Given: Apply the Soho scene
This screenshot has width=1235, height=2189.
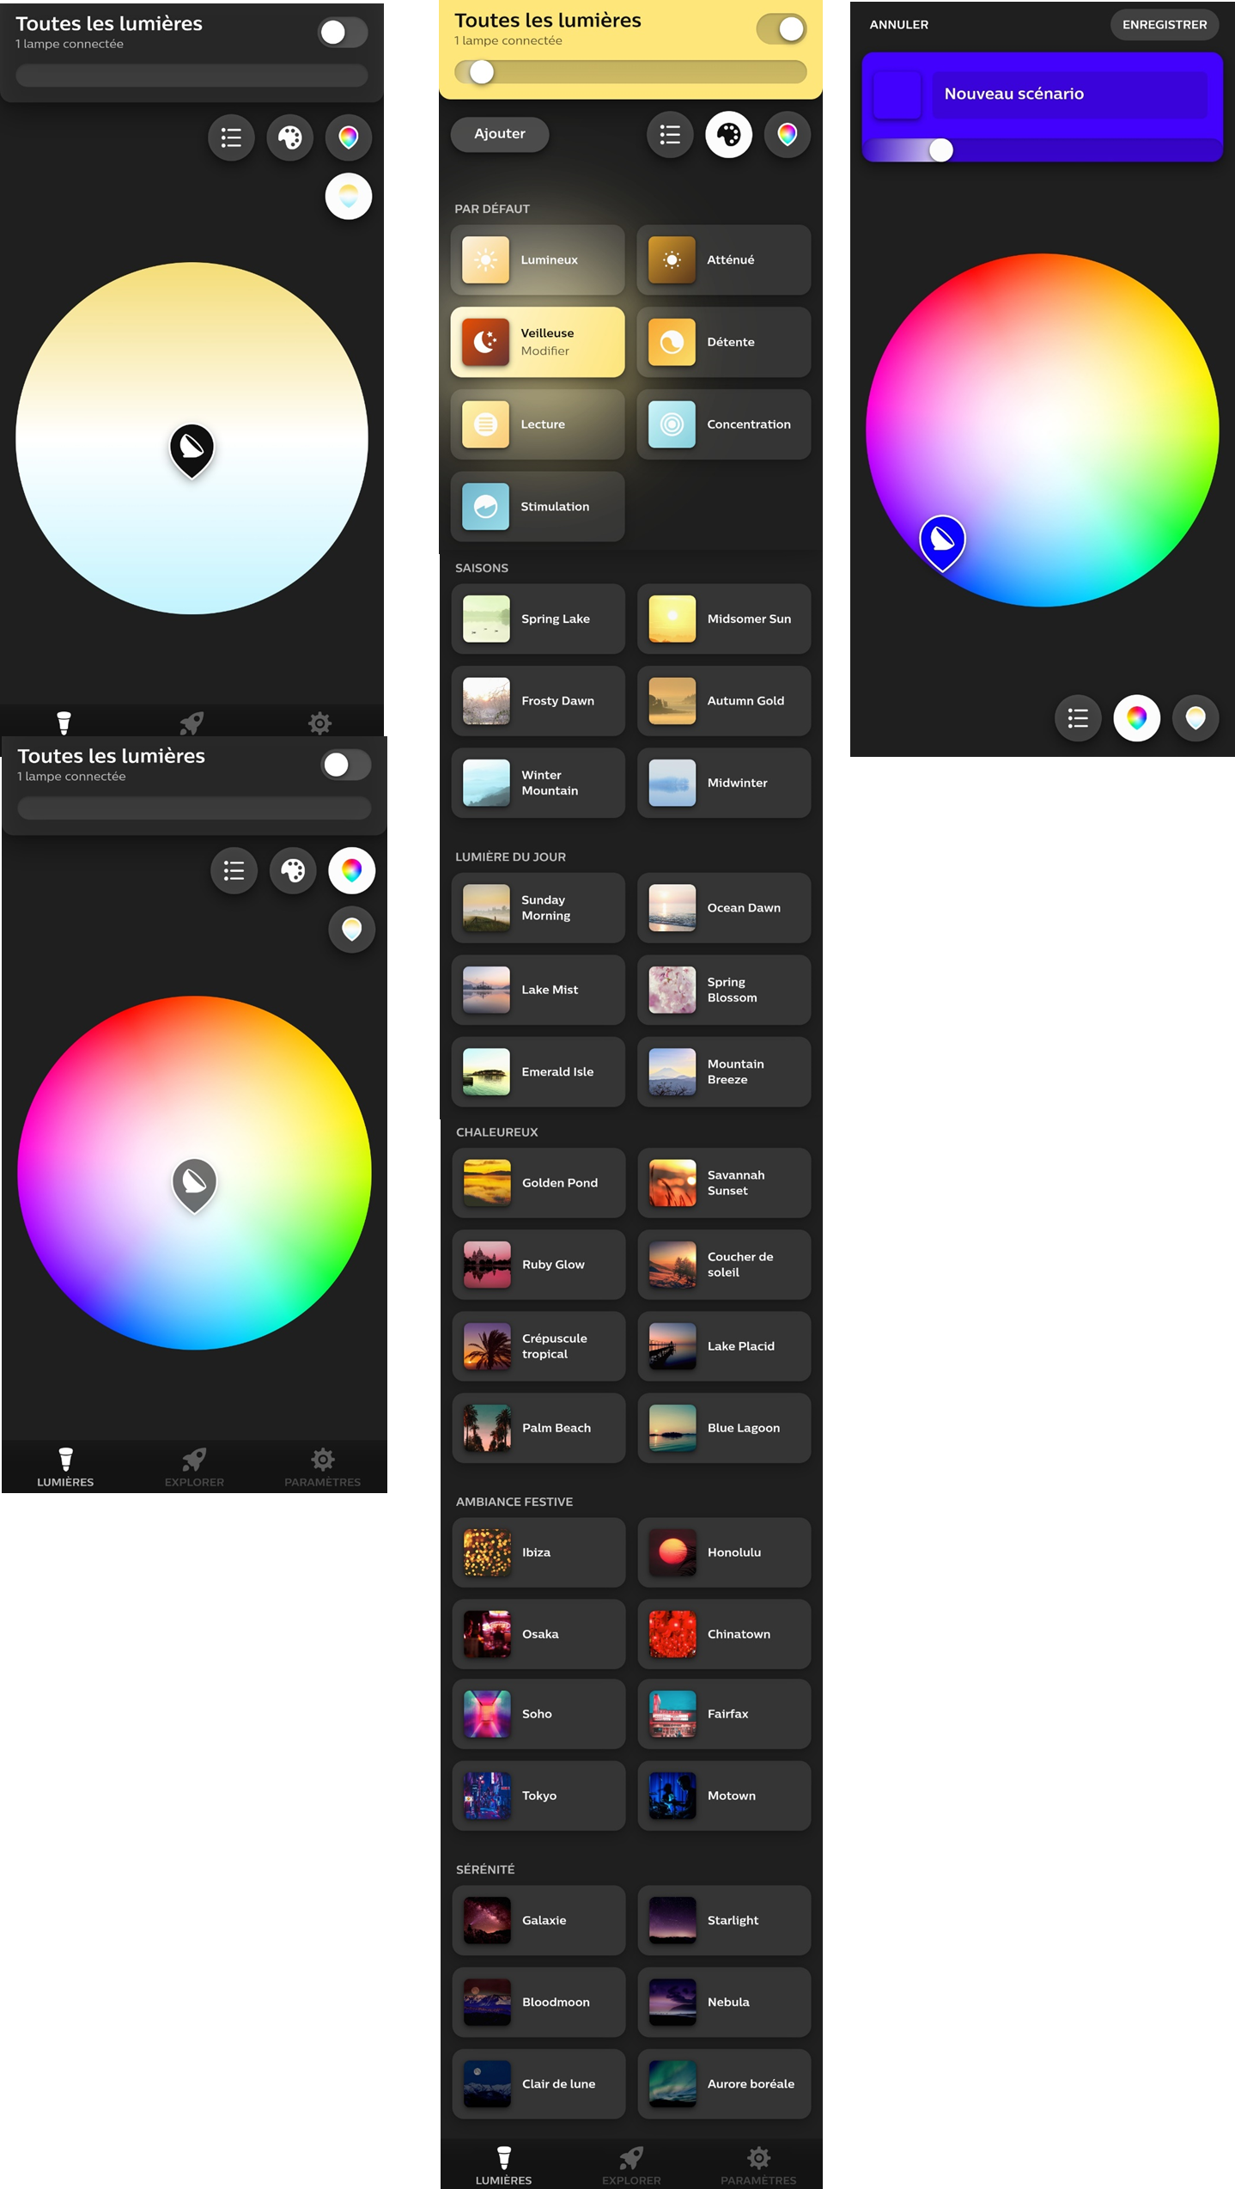Looking at the screenshot, I should coord(539,1714).
